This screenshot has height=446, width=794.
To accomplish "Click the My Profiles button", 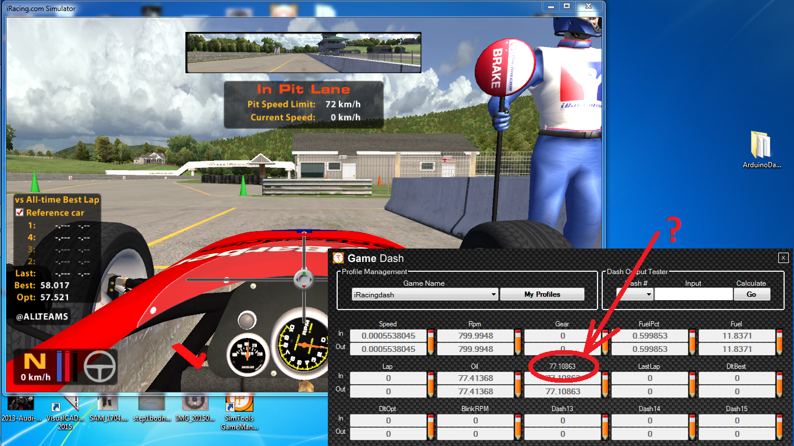I will click(x=542, y=294).
